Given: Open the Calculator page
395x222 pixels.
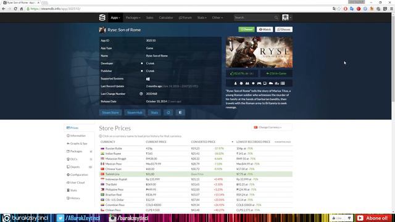Looking at the screenshot, I should [166, 18].
